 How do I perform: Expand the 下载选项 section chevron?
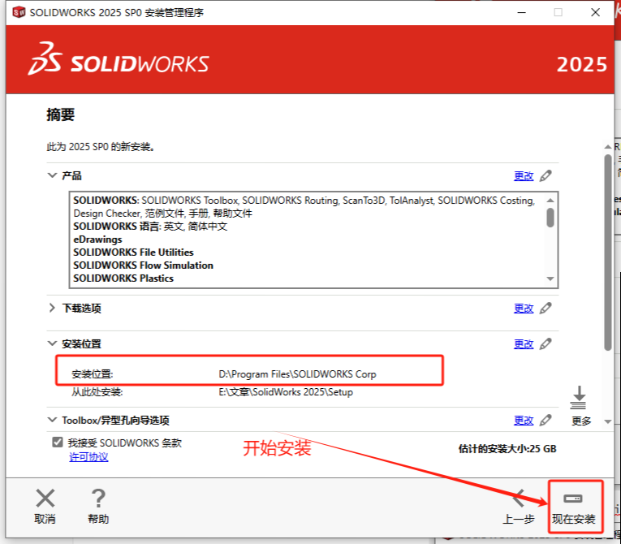click(x=52, y=308)
